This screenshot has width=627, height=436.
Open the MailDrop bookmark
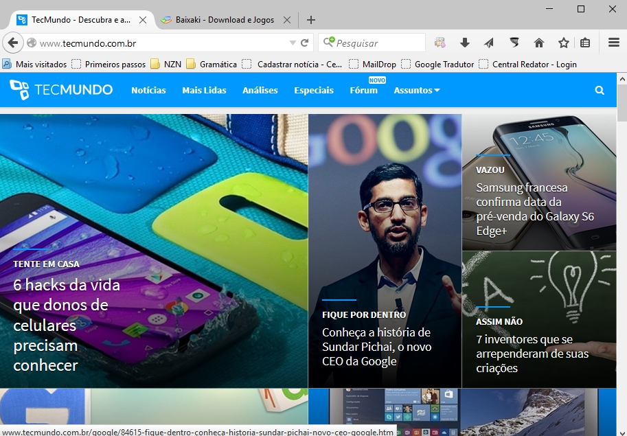372,65
